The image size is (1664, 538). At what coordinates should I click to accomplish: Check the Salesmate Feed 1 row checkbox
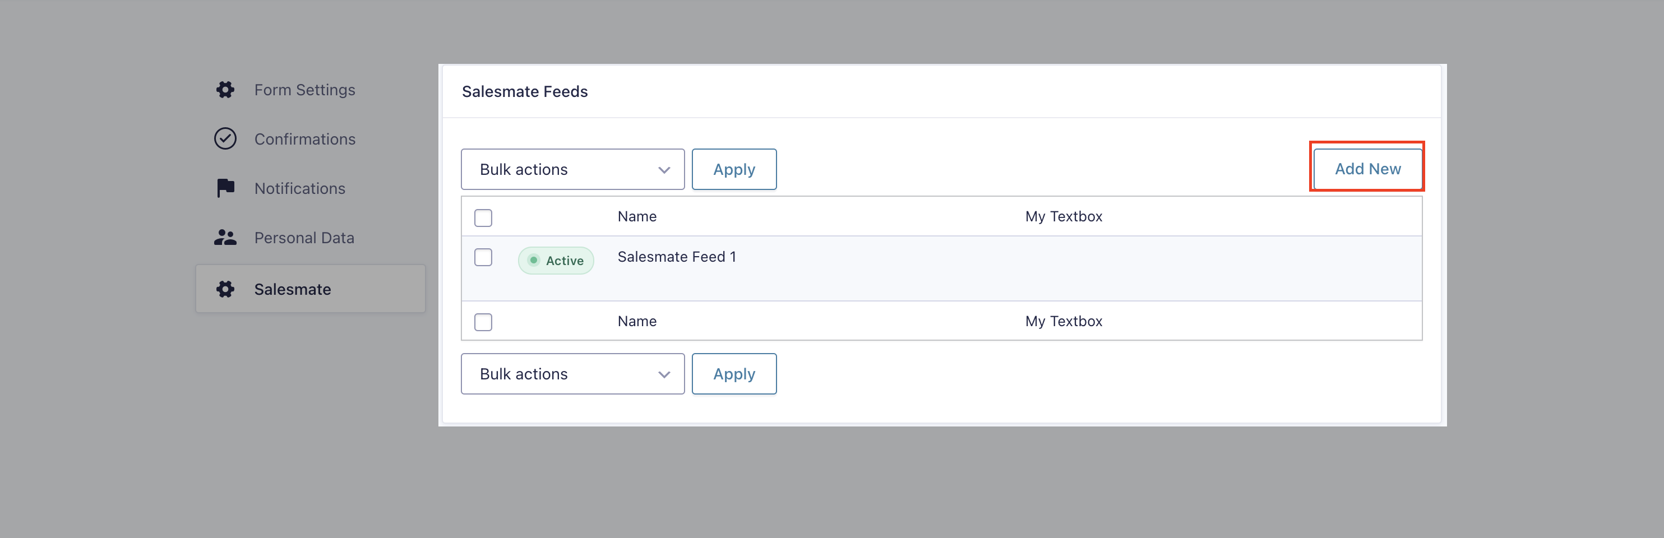tap(483, 257)
